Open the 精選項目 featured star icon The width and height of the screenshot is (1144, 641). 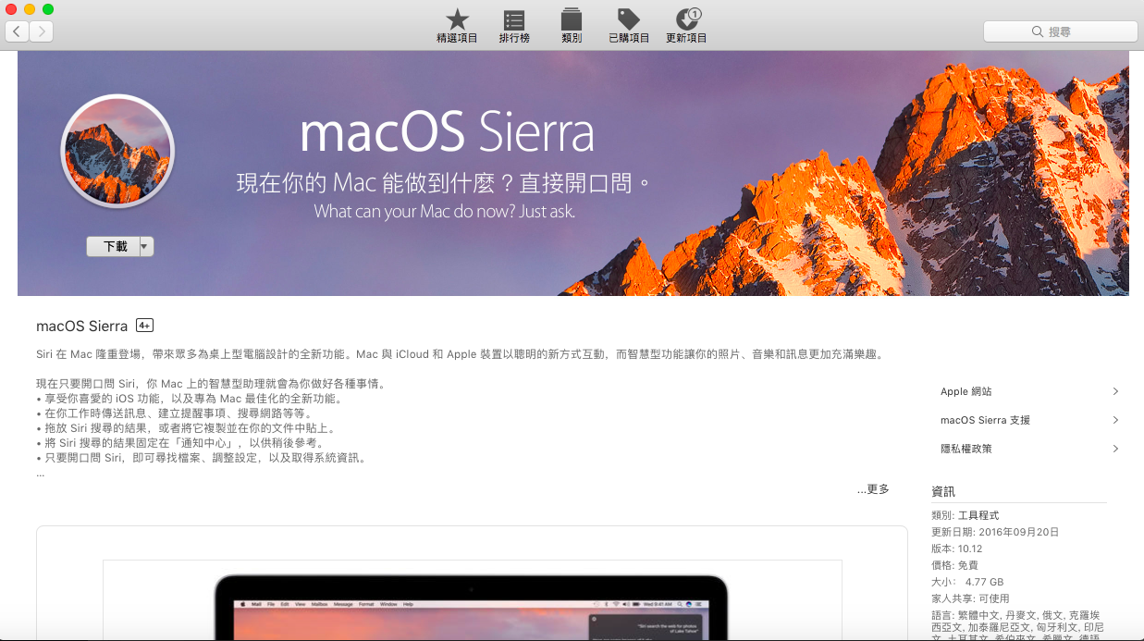457,18
